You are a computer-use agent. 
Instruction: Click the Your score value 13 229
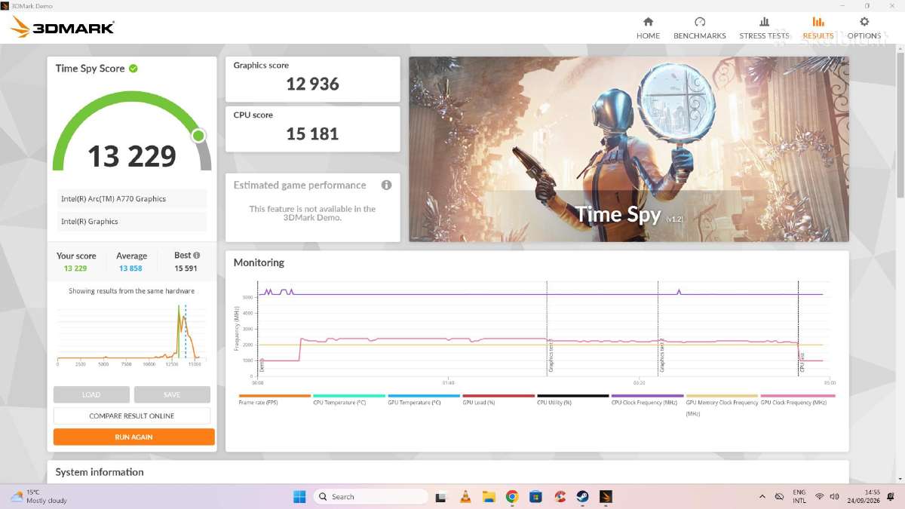pos(75,268)
